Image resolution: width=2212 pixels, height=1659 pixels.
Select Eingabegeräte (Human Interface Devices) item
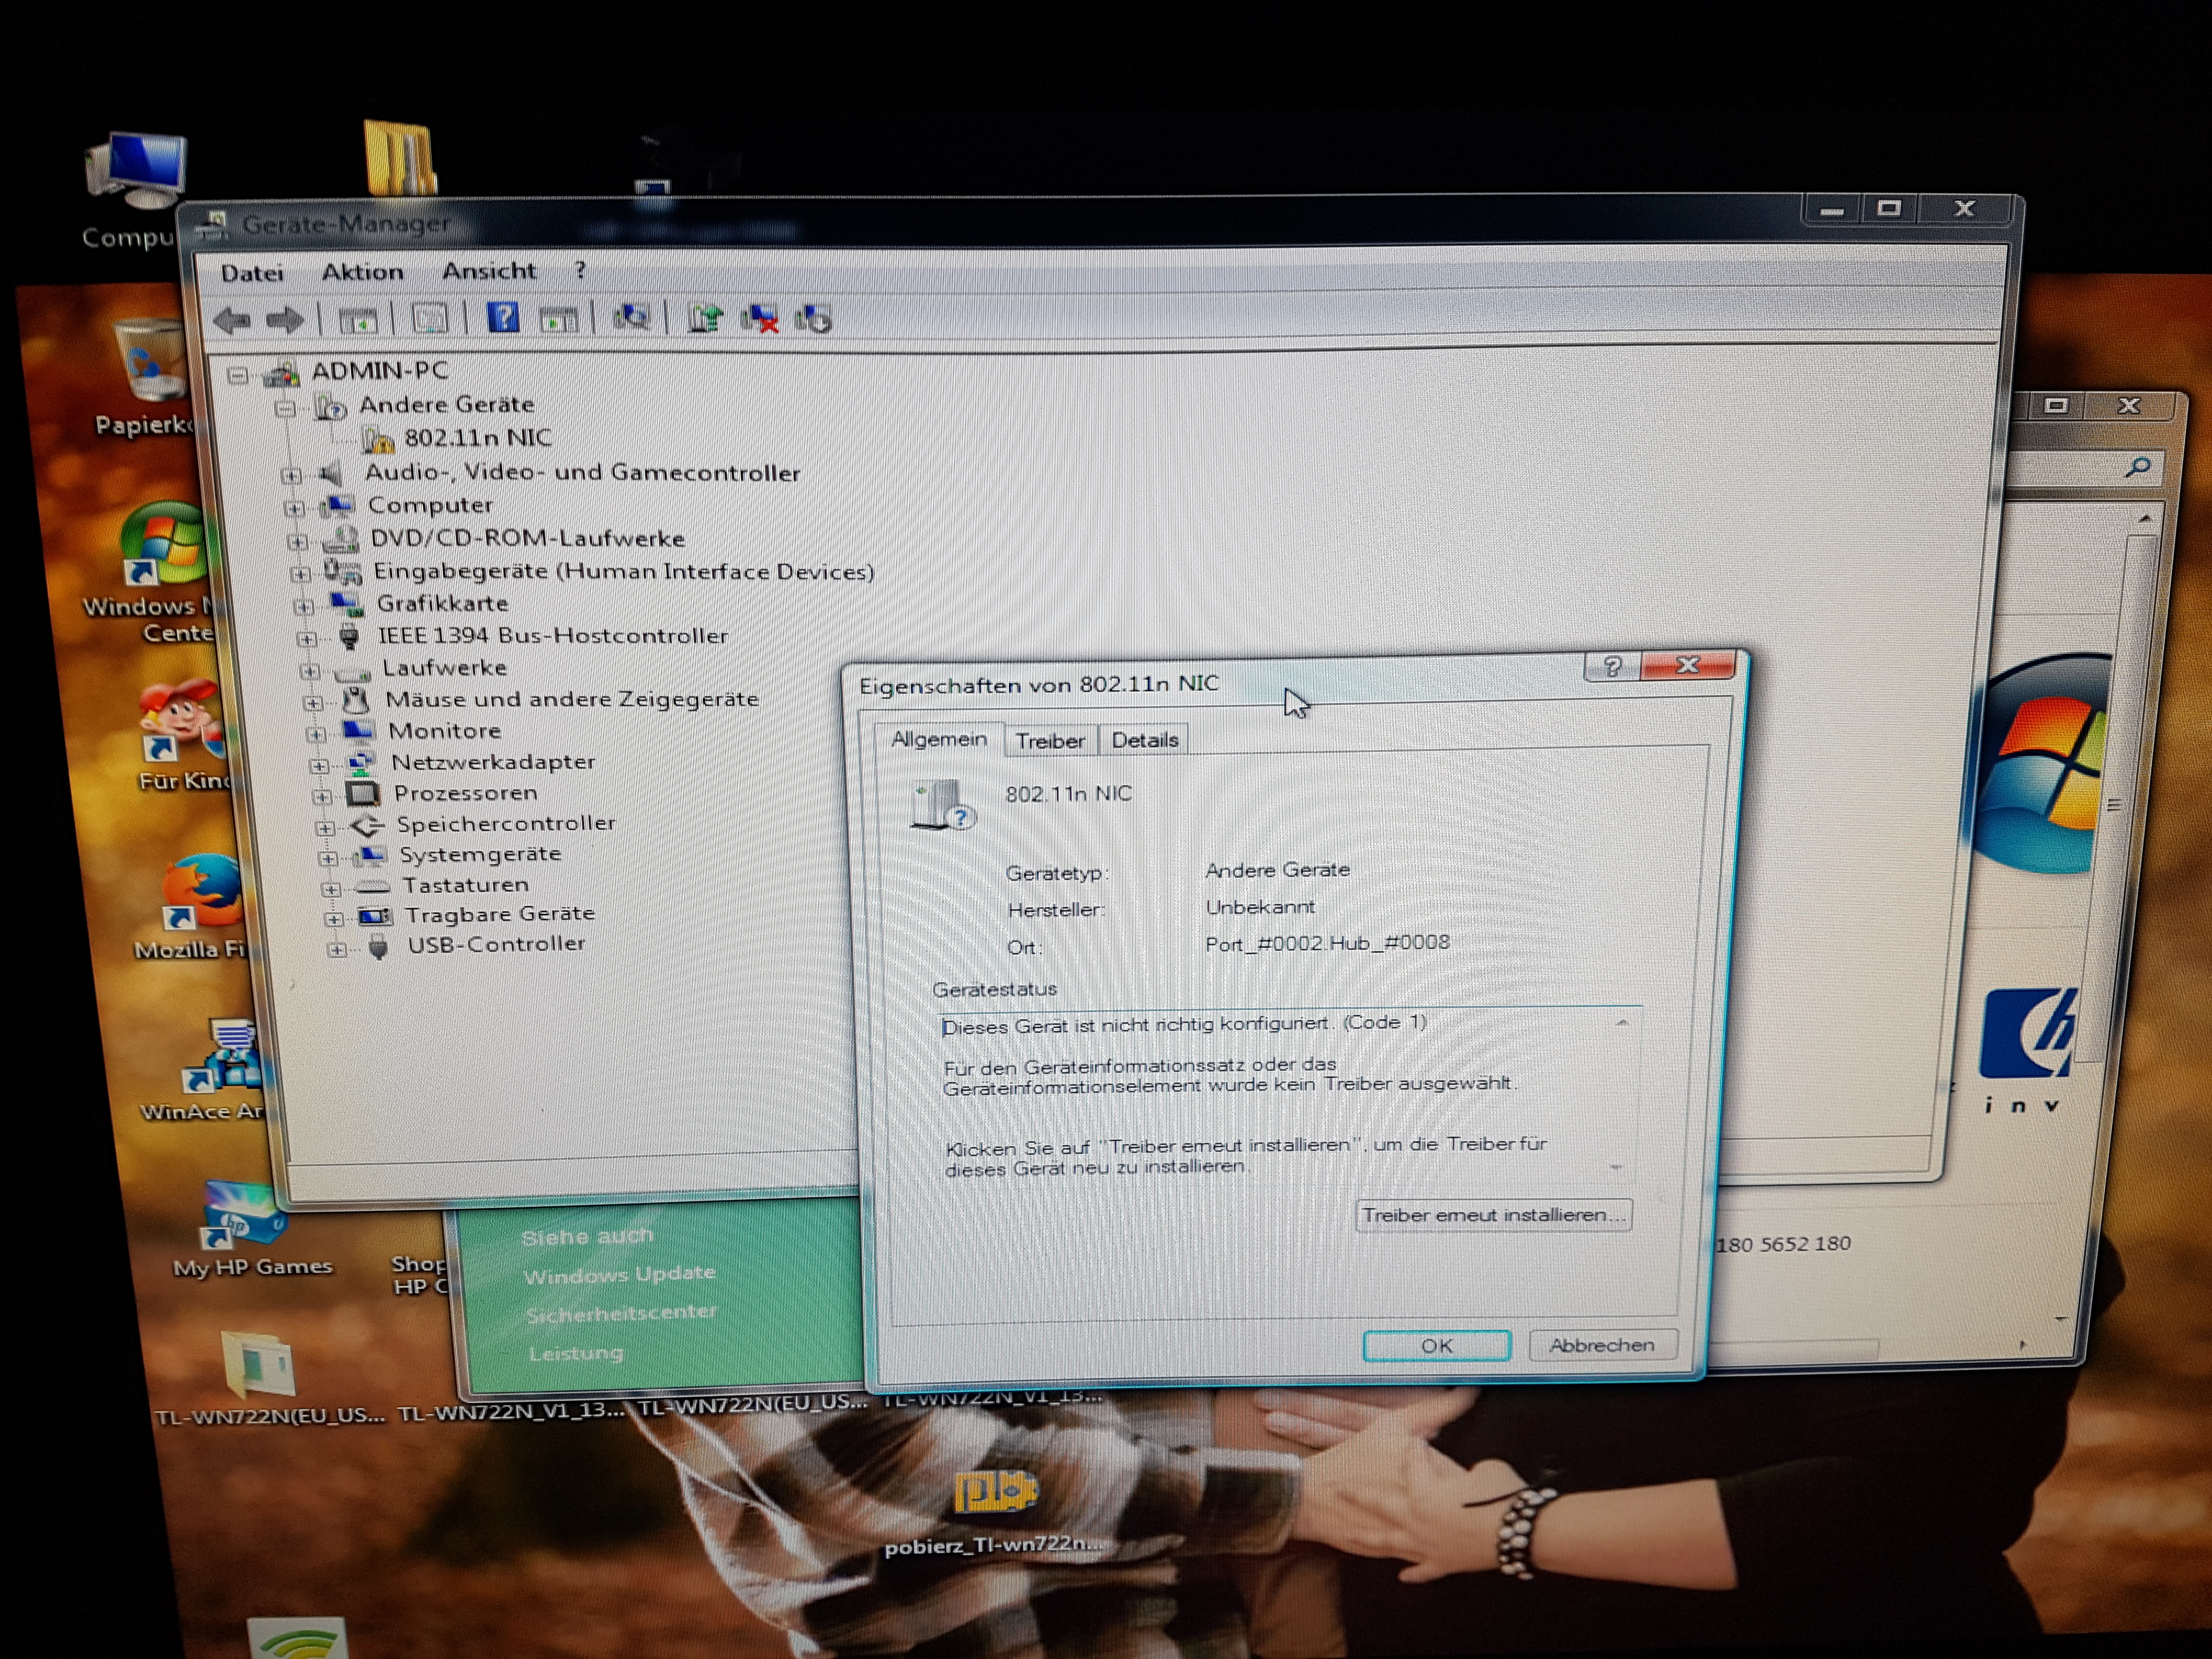(x=623, y=571)
